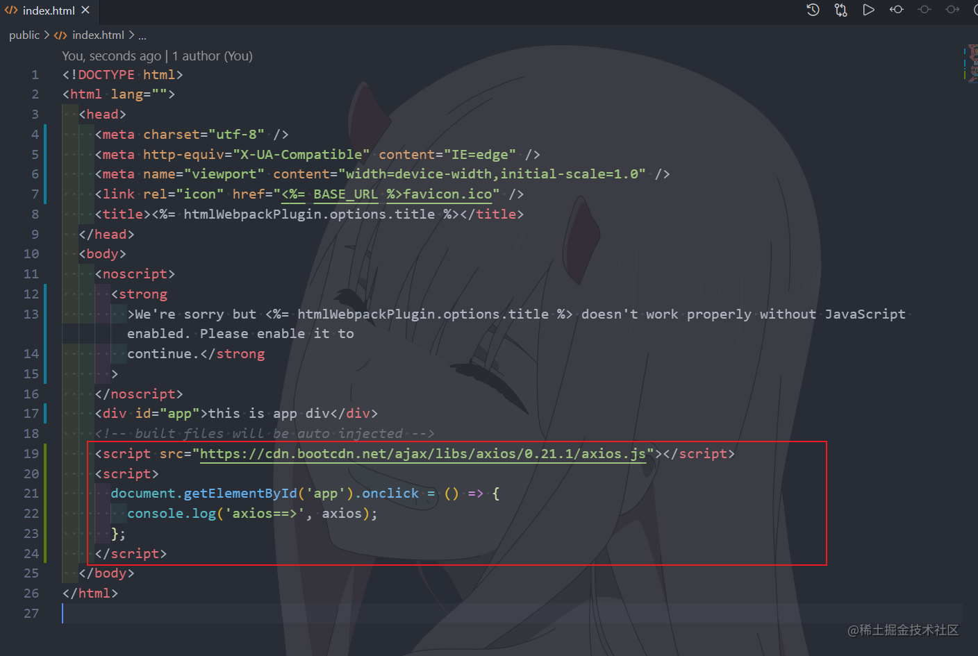Open the compare changes icon in the editor toolbar

point(840,10)
